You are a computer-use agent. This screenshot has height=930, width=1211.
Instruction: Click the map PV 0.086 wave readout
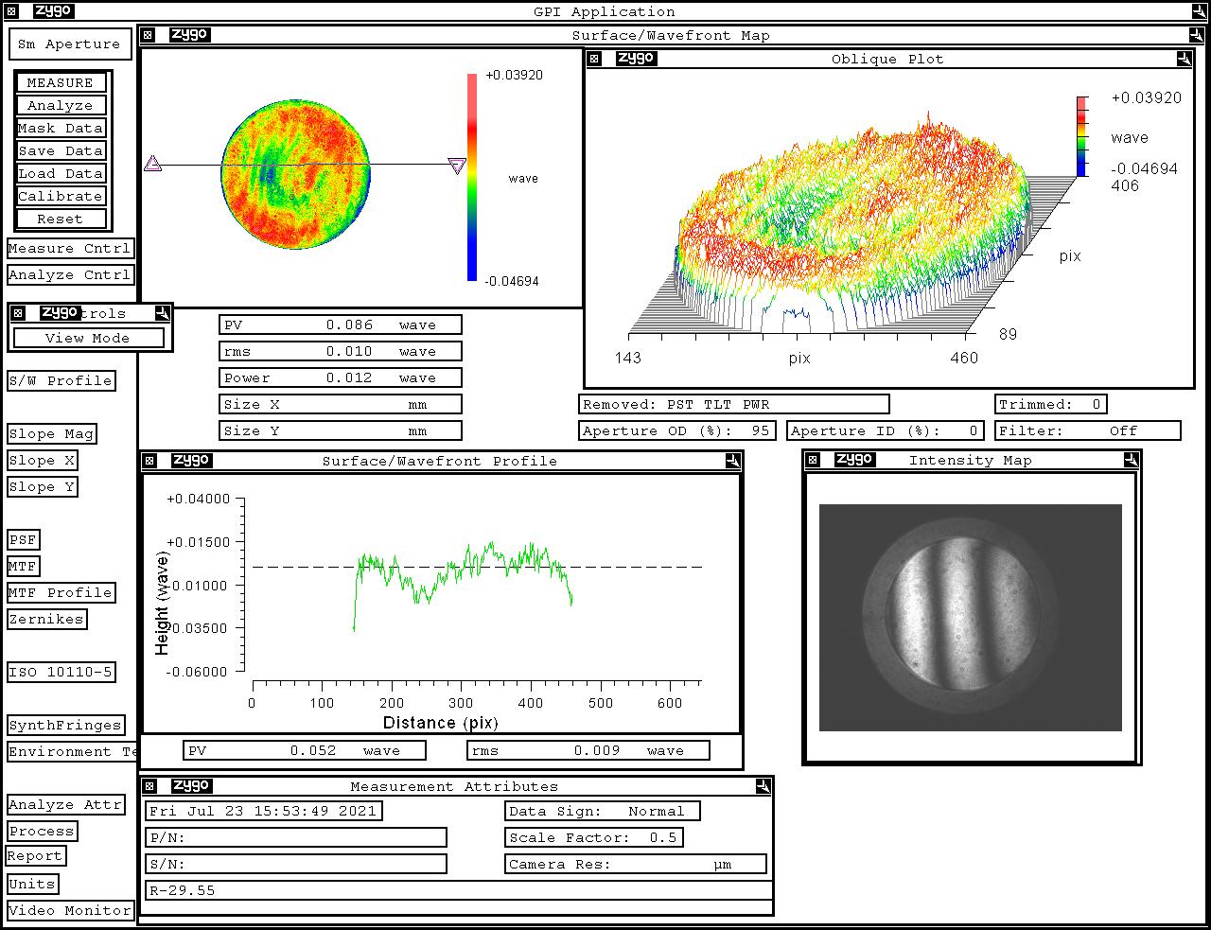click(x=341, y=325)
